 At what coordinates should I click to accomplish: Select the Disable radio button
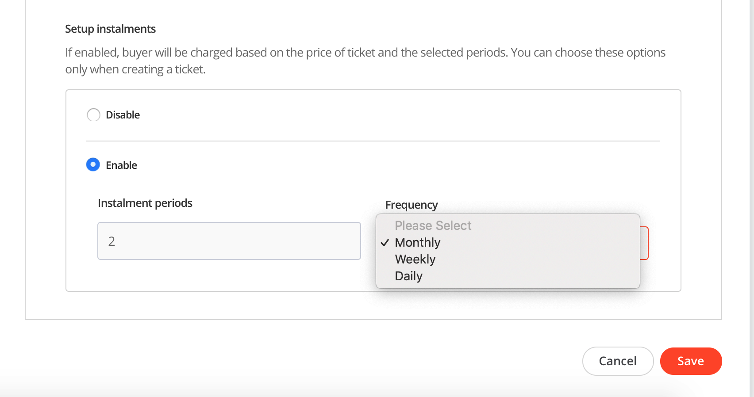pyautogui.click(x=93, y=115)
